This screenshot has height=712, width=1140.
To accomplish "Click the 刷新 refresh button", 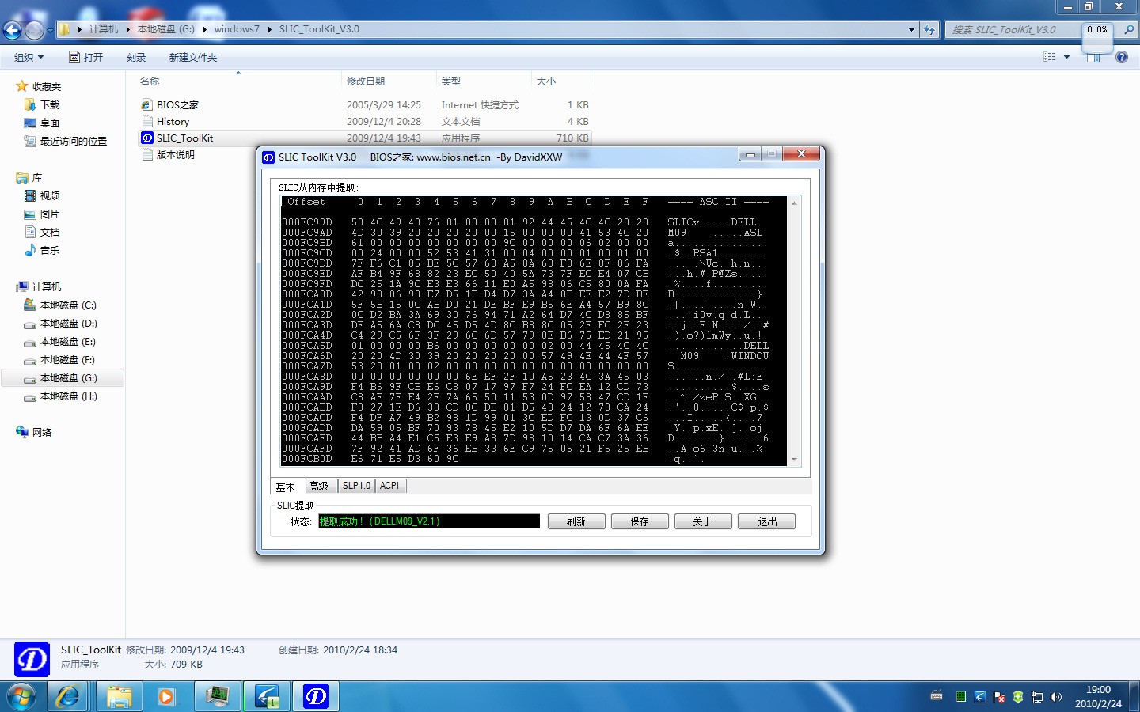I will [x=576, y=521].
